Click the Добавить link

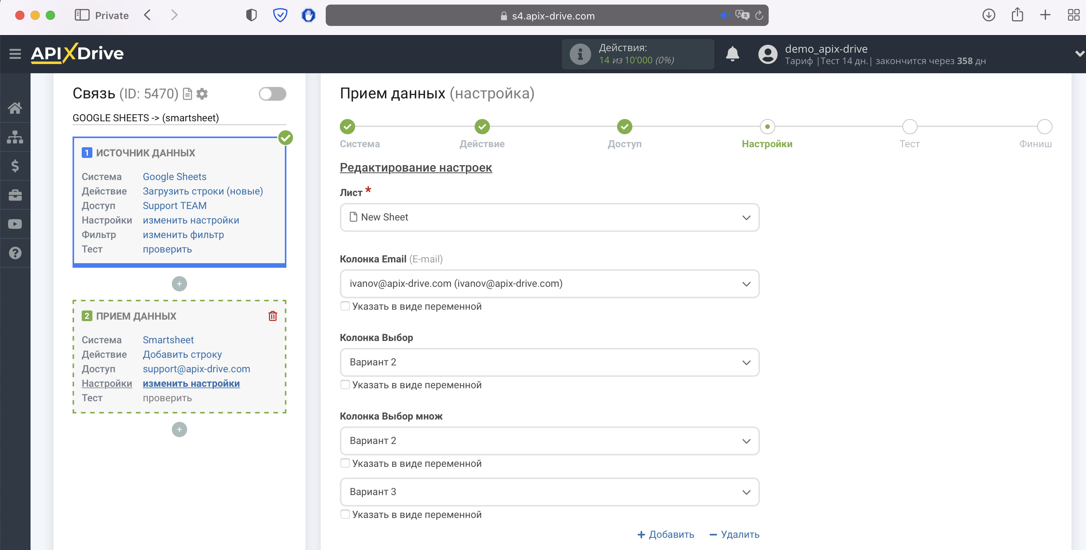click(666, 534)
